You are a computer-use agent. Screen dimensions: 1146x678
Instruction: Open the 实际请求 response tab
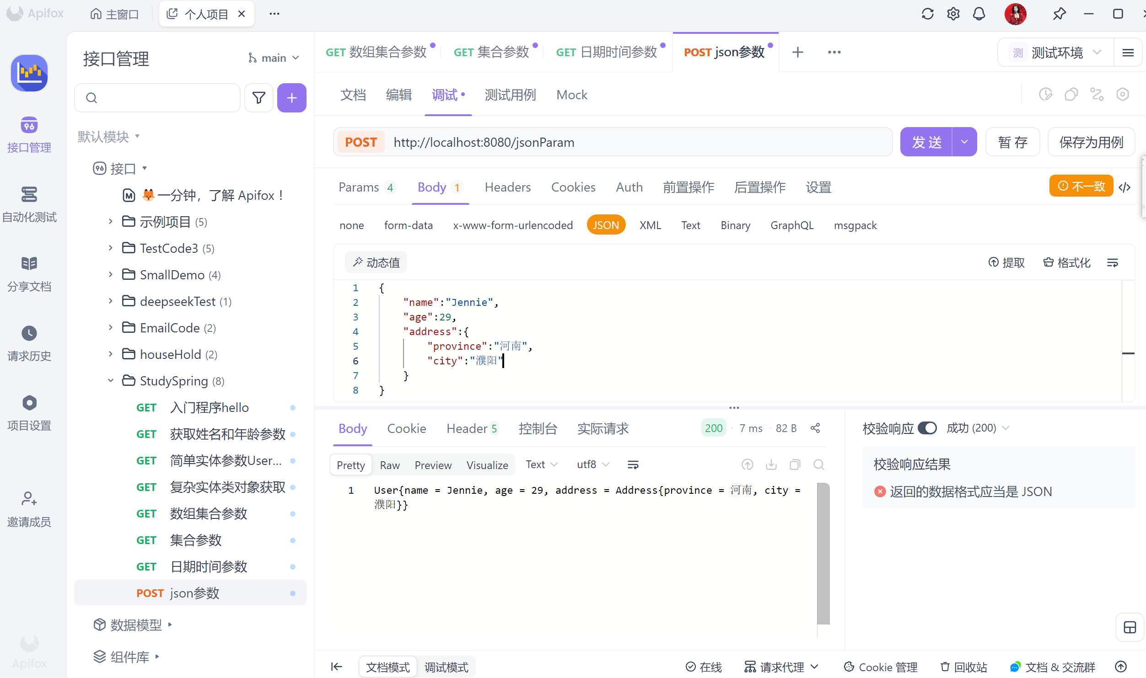tap(603, 428)
